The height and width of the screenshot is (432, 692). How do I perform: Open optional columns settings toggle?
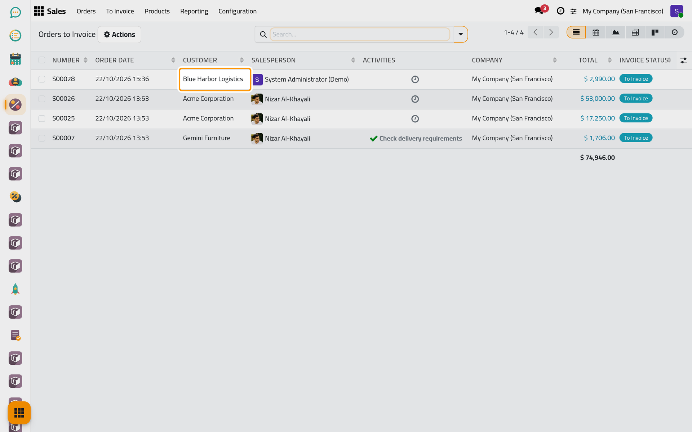pos(683,60)
